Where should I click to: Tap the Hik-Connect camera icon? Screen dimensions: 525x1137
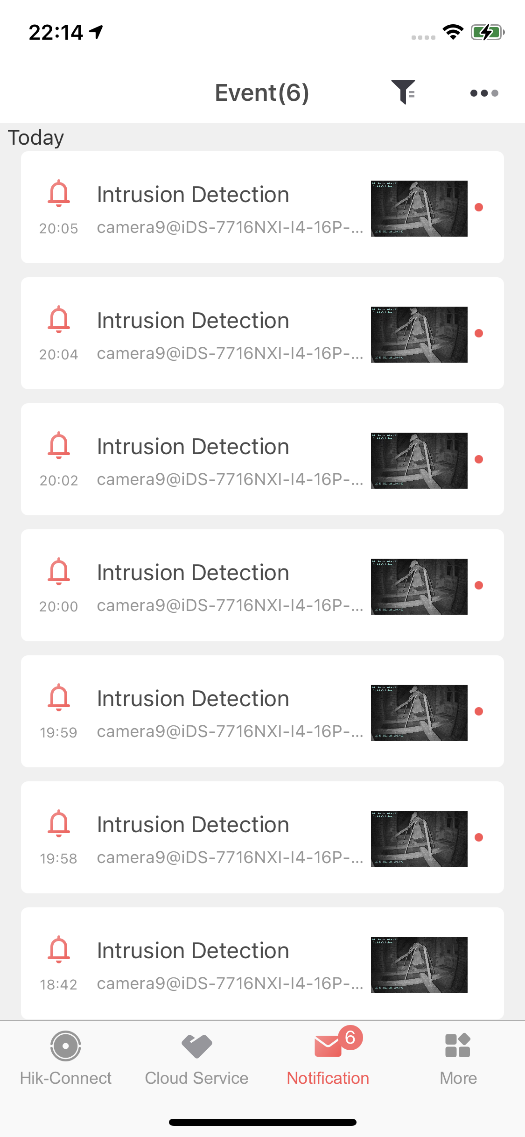pyautogui.click(x=66, y=1046)
